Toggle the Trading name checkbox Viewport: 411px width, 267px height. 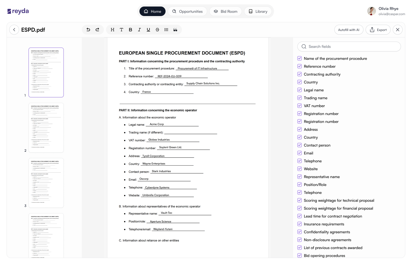click(x=300, y=98)
